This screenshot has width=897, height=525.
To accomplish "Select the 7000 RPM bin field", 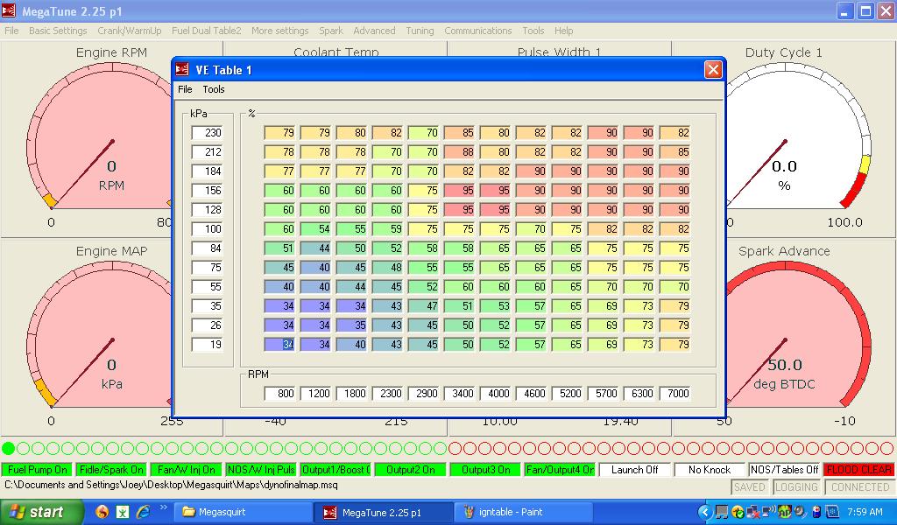I will pos(675,394).
